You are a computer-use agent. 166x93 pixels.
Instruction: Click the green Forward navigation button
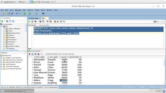click(x=29, y=13)
